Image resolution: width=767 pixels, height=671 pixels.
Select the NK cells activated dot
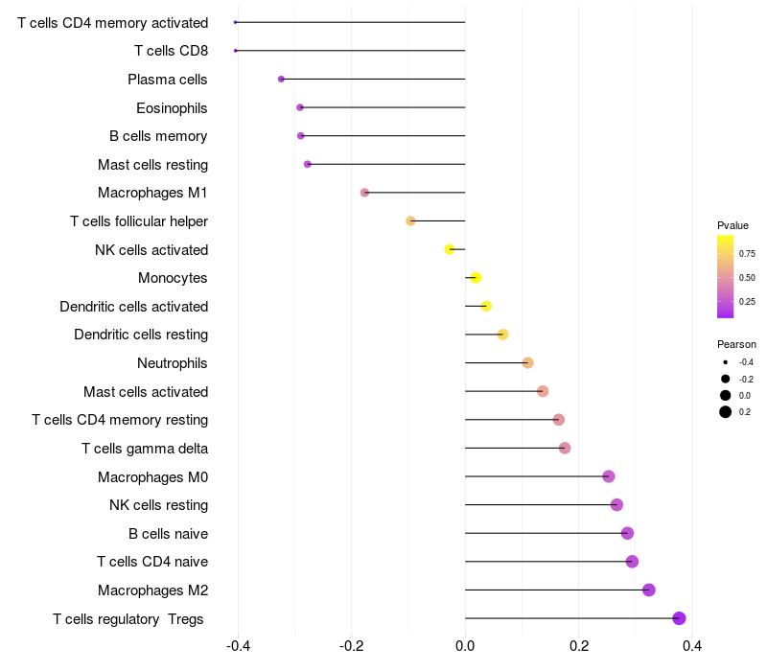tap(450, 249)
